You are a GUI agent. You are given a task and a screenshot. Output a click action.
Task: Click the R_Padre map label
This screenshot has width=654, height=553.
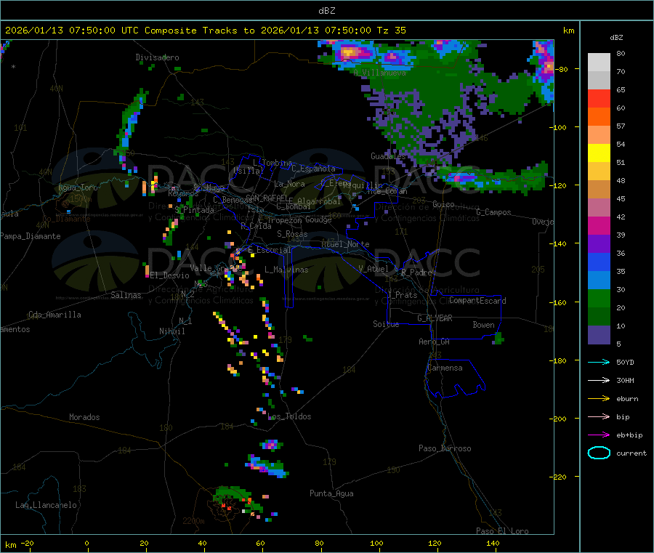coord(416,273)
